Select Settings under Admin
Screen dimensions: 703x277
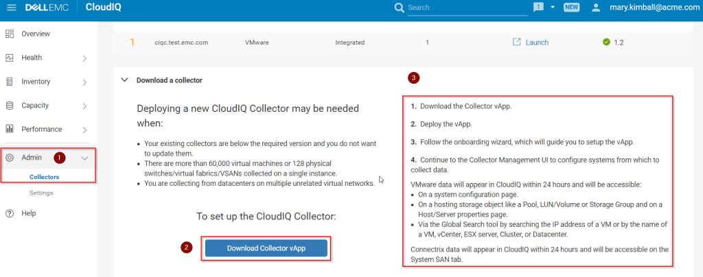(x=41, y=193)
